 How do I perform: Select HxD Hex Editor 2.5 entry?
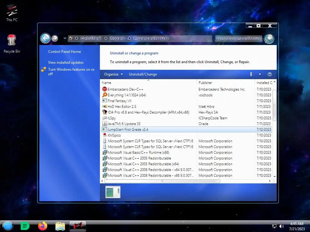pos(122,107)
